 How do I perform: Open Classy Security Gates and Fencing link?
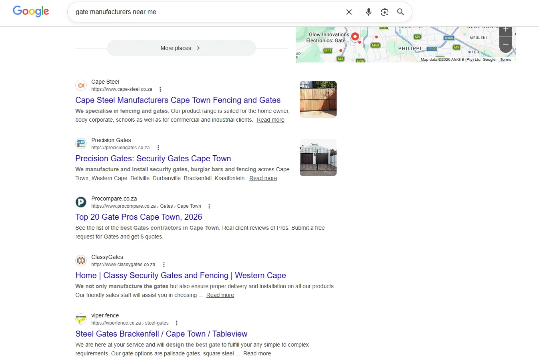tap(181, 275)
